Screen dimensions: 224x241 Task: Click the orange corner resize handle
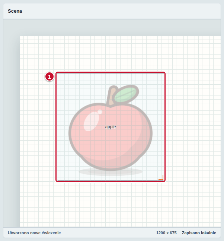pos(161,177)
